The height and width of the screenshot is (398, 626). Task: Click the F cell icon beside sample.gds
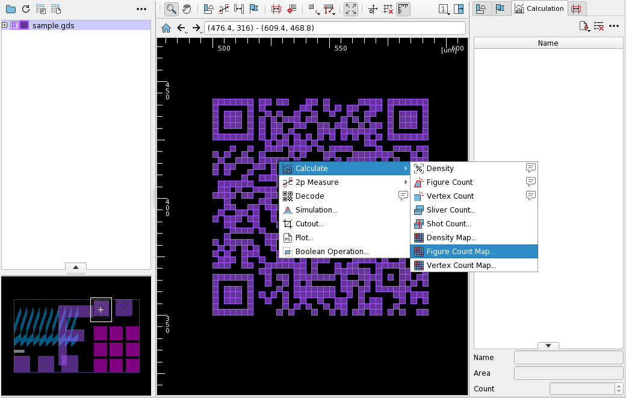(x=14, y=25)
